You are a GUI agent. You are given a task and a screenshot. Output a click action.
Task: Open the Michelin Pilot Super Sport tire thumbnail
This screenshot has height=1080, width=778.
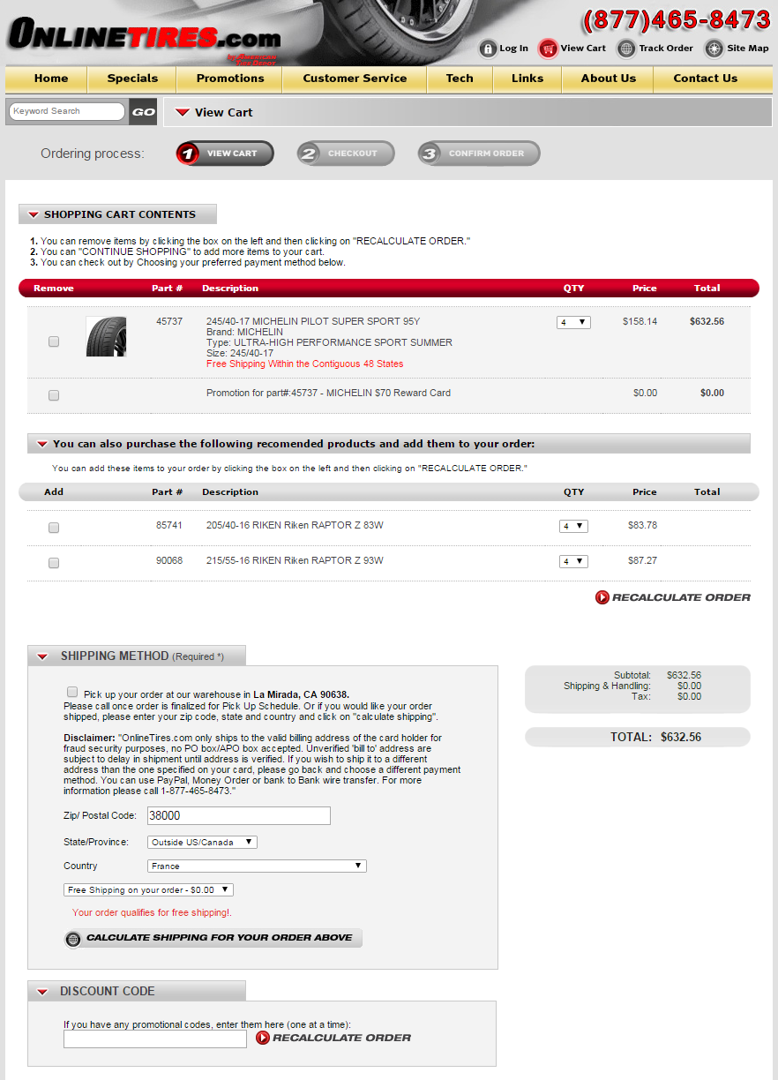[106, 337]
